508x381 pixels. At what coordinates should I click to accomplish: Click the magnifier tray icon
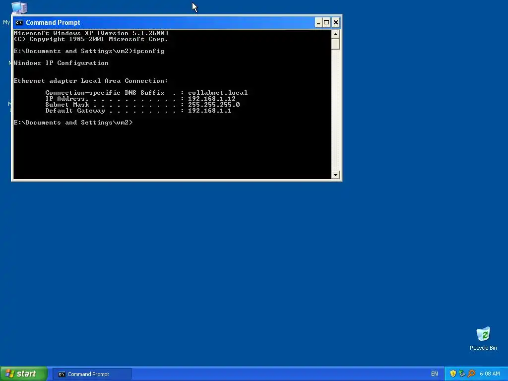[x=471, y=374]
